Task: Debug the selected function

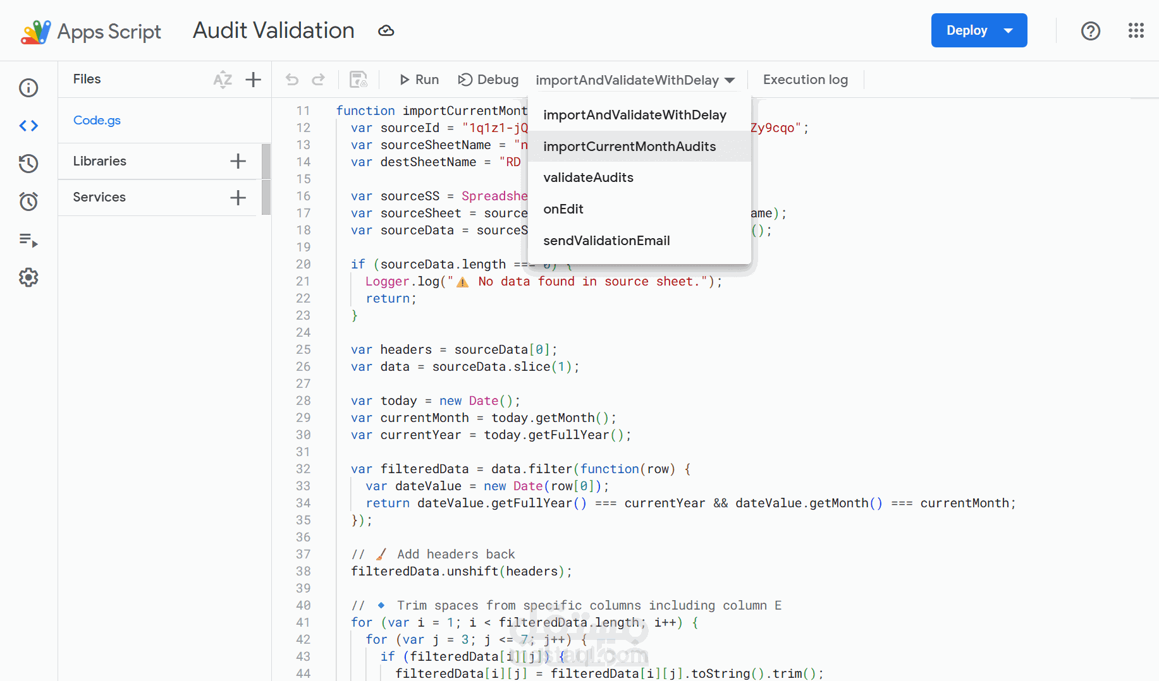Action: (488, 80)
